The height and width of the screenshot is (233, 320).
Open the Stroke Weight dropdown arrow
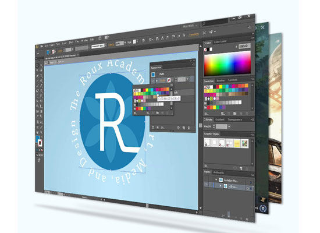tap(229, 126)
